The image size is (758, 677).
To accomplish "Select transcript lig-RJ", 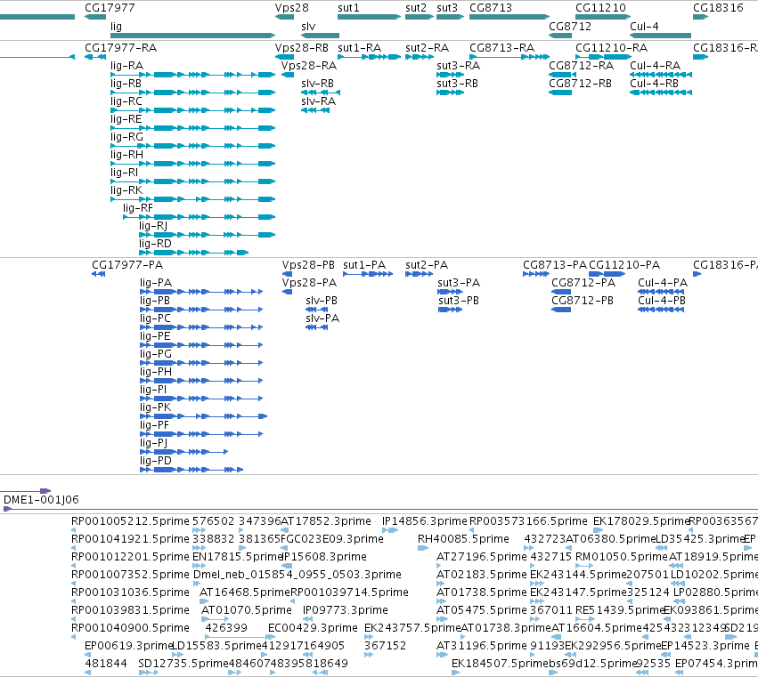I will click(208, 235).
